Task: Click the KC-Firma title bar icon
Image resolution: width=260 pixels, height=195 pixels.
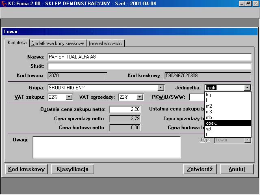Action: [x=4, y=4]
